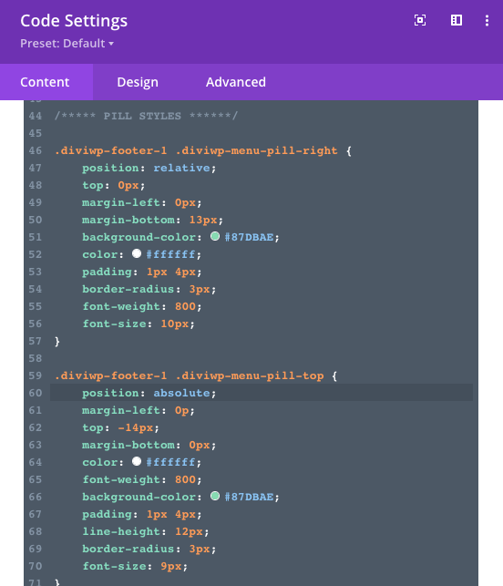Click the #87DBAE swatch on line 51
503x586 pixels.
click(215, 236)
